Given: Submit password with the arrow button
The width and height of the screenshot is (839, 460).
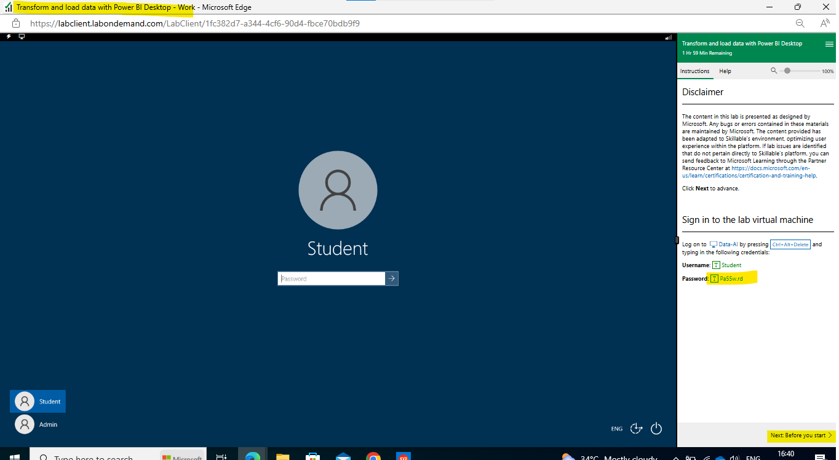Looking at the screenshot, I should pyautogui.click(x=392, y=279).
